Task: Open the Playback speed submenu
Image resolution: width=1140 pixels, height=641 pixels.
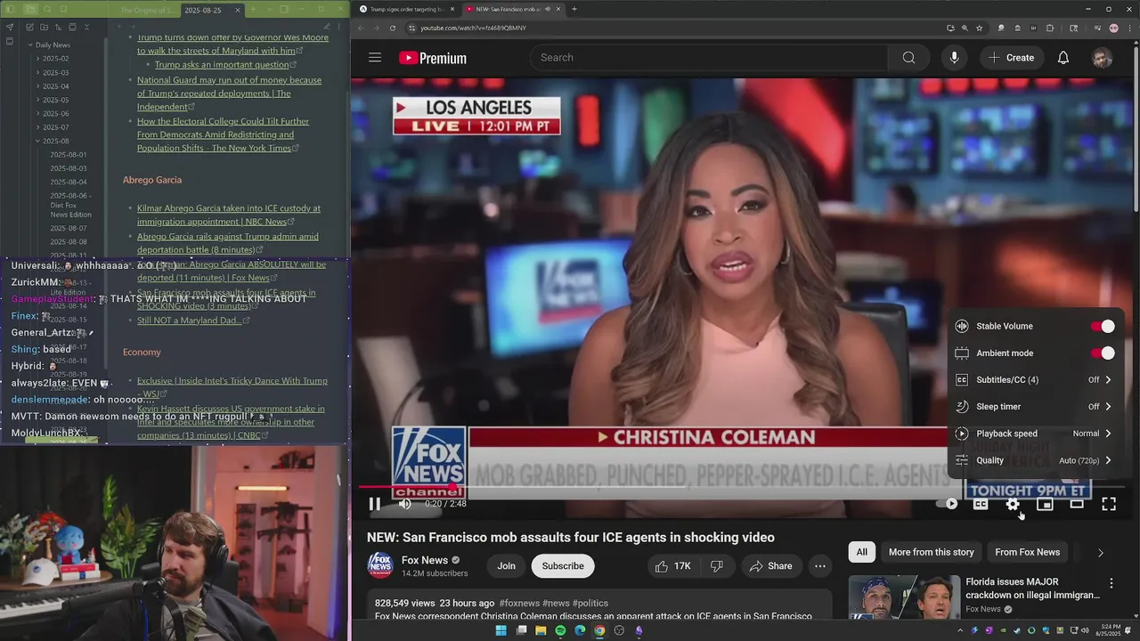Action: point(1034,434)
